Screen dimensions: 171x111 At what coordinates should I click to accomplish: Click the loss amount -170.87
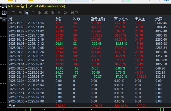pyautogui.click(x=96, y=77)
